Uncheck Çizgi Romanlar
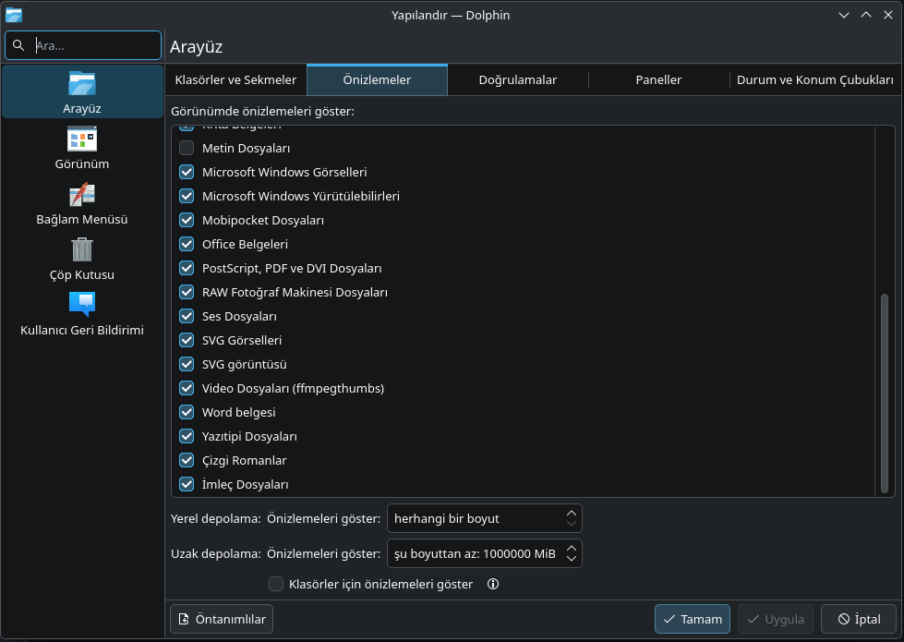The width and height of the screenshot is (904, 642). pyautogui.click(x=187, y=460)
